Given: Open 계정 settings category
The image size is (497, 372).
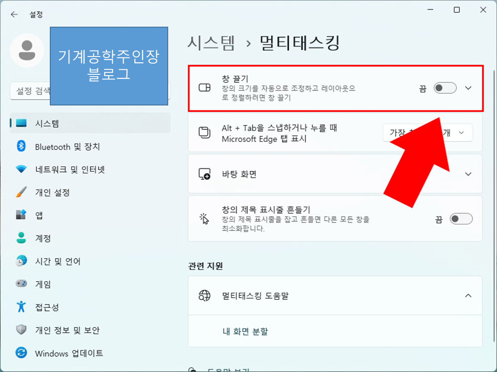Looking at the screenshot, I should [x=90, y=238].
